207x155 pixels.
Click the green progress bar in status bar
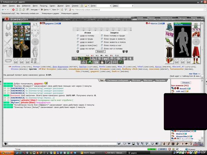coord(152,149)
